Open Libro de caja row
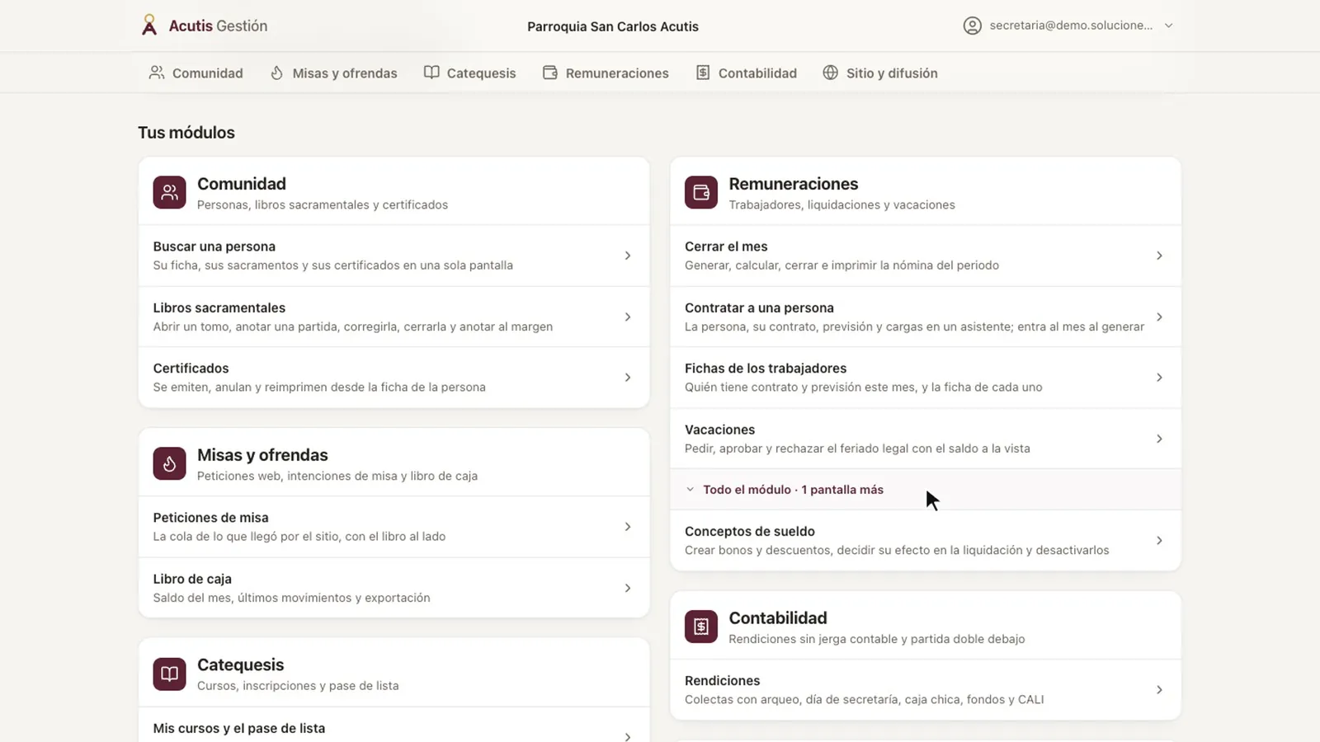The height and width of the screenshot is (742, 1320). pyautogui.click(x=394, y=588)
